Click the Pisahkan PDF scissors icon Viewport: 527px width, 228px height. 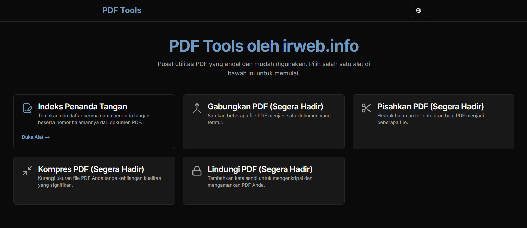[x=366, y=108]
